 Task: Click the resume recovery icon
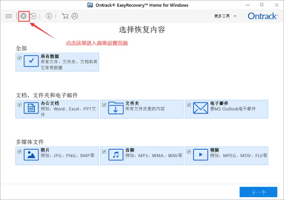(x=33, y=16)
